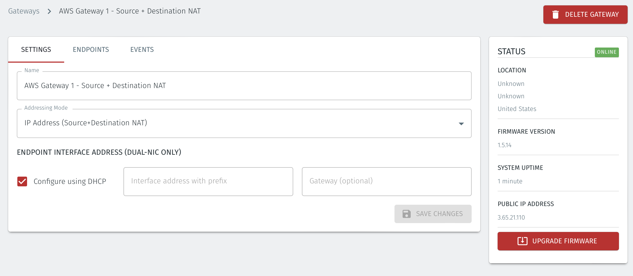Toggle the Configure using DHCP label
The height and width of the screenshot is (276, 633).
pyautogui.click(x=70, y=181)
